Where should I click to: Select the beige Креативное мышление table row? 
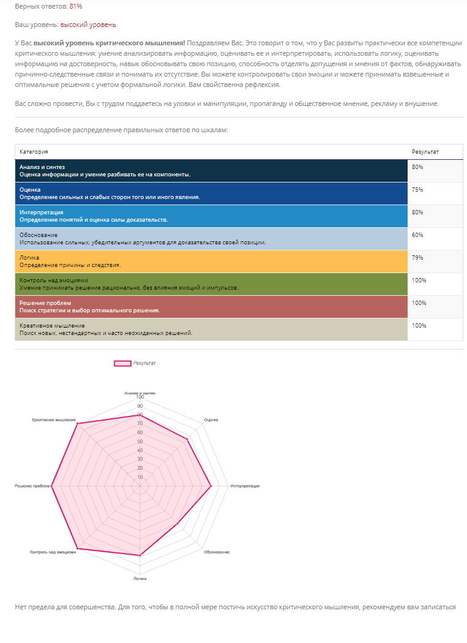click(211, 329)
